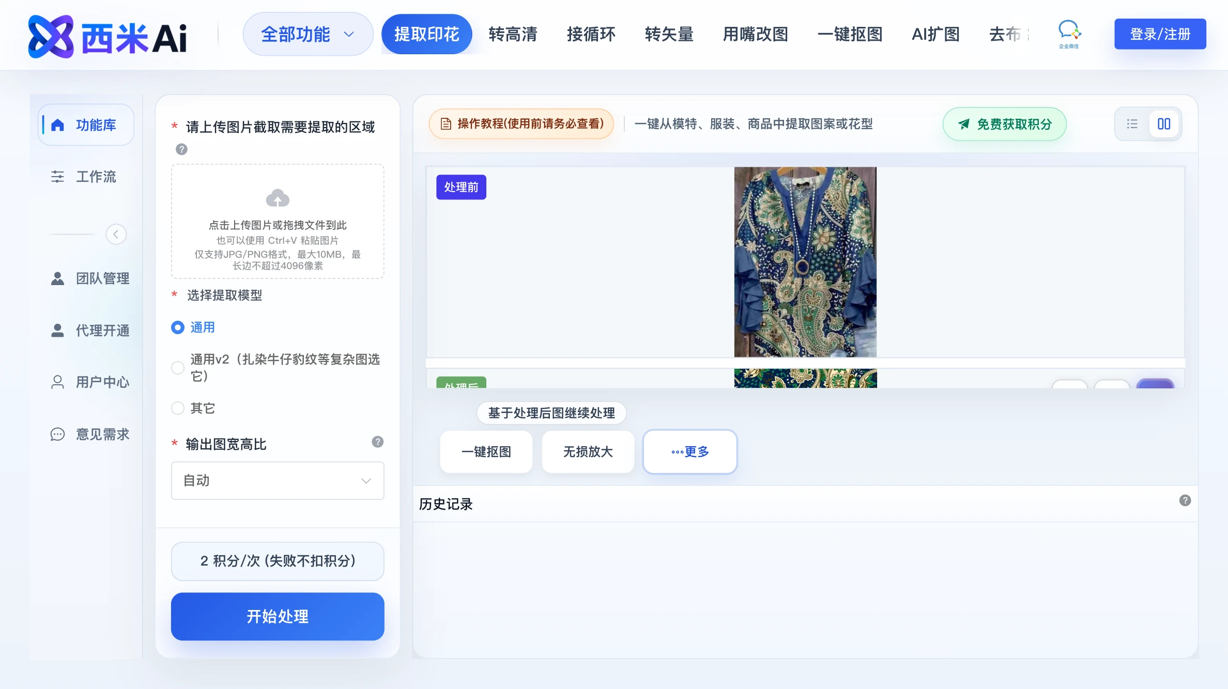Click the 意见需求 chat bubble icon

pos(57,434)
